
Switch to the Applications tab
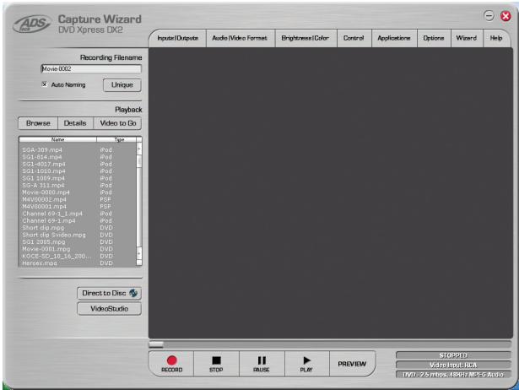394,38
